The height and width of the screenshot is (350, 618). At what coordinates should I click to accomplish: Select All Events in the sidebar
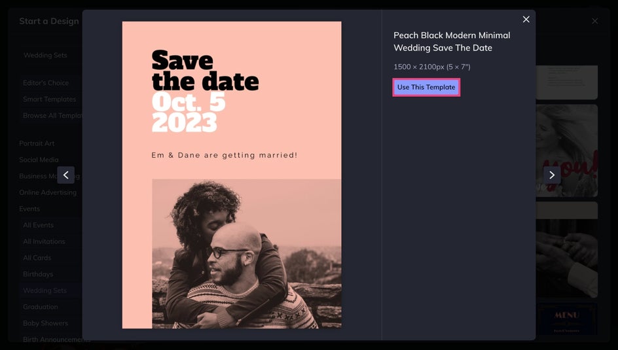pyautogui.click(x=38, y=225)
